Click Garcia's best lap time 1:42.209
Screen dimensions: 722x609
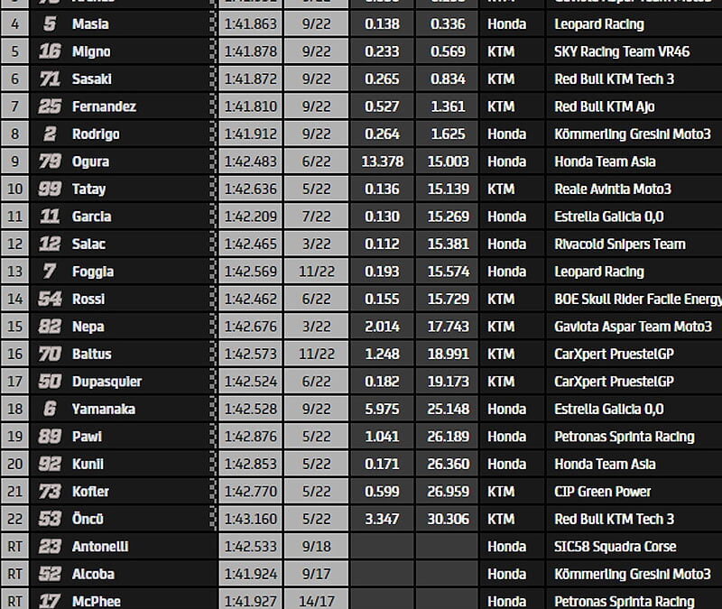251,217
